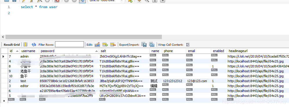Select password 85087738b6c1e1d212683bfafc163853

coord(69,81)
